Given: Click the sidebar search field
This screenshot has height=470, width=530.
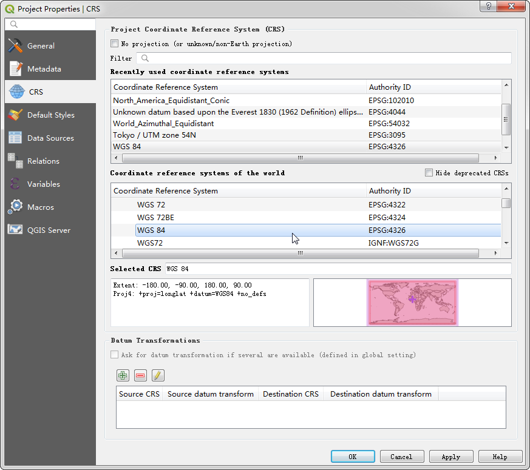Looking at the screenshot, I should [50, 24].
